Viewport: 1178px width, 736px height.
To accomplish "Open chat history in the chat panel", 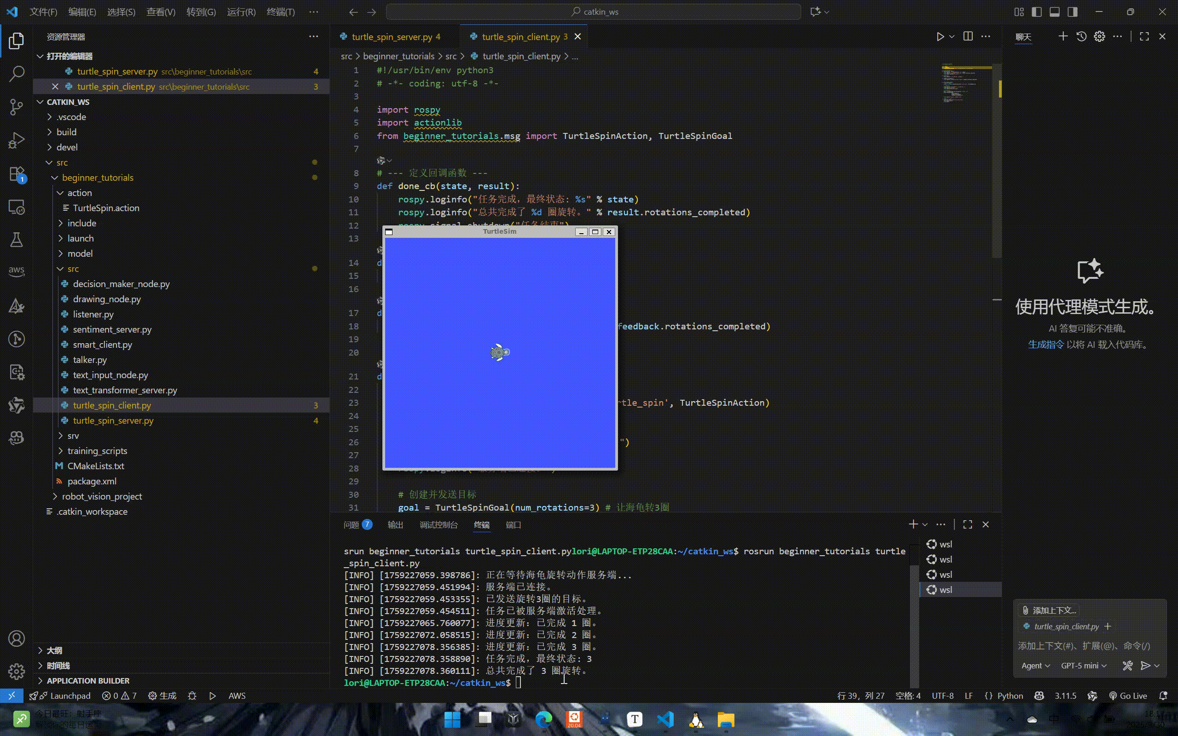I will 1081,36.
